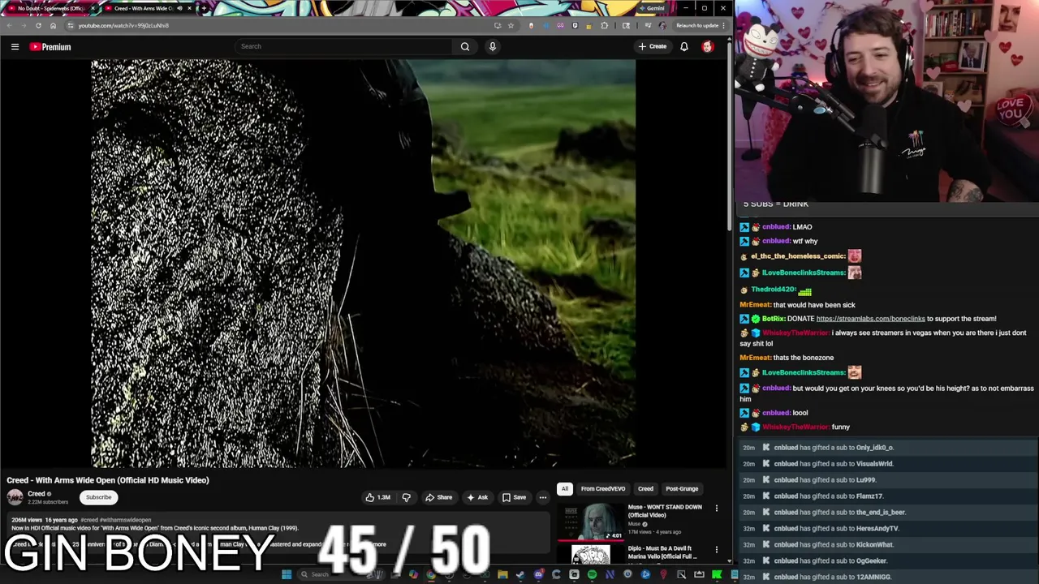Open options menu for Diplo Must Be A Devil

[x=716, y=549]
